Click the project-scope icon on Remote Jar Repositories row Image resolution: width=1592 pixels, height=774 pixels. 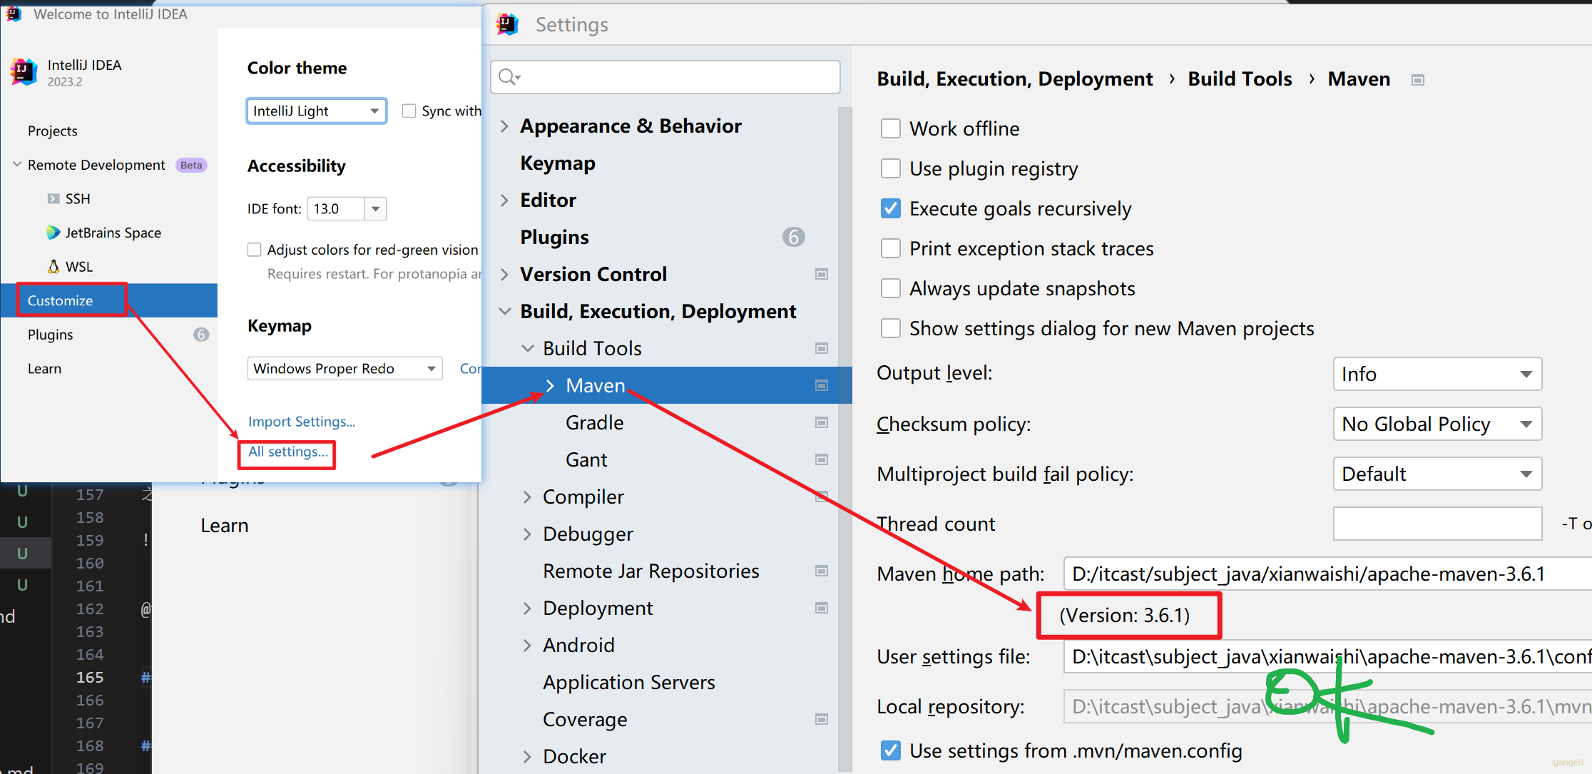pyautogui.click(x=822, y=571)
